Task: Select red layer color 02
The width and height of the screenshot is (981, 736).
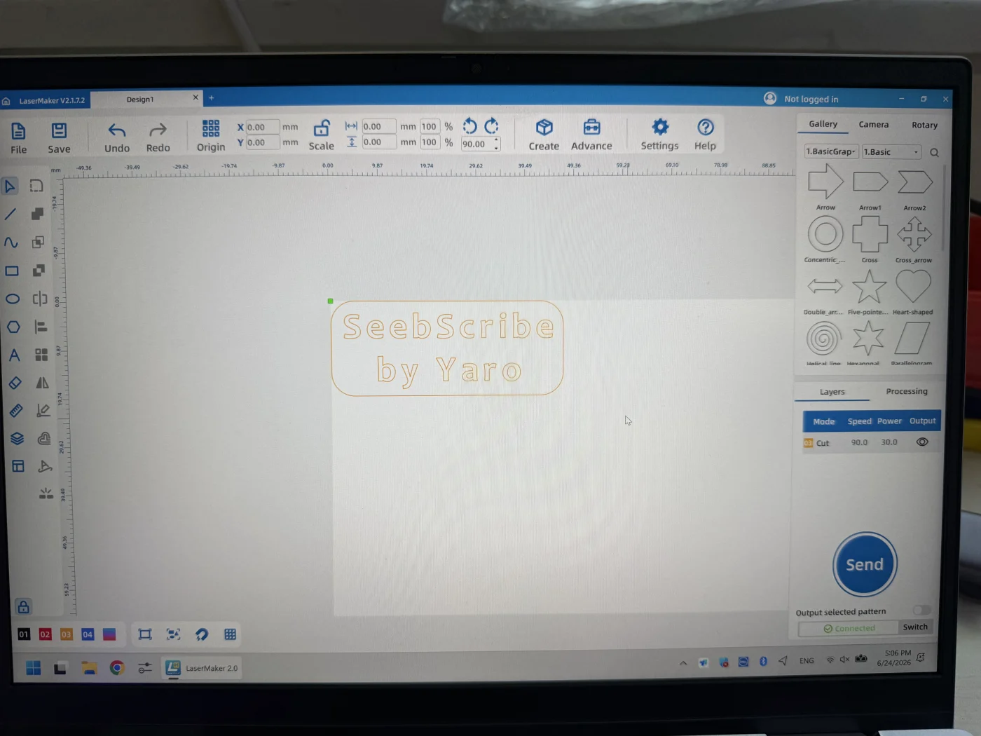Action: pos(45,634)
